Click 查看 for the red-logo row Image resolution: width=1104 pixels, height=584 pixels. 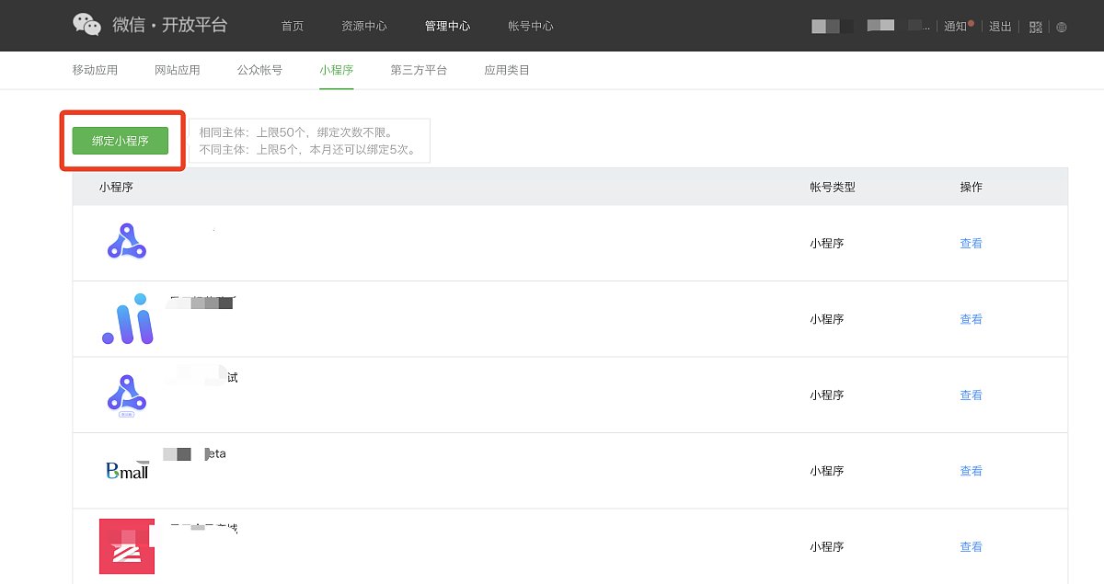coord(972,546)
